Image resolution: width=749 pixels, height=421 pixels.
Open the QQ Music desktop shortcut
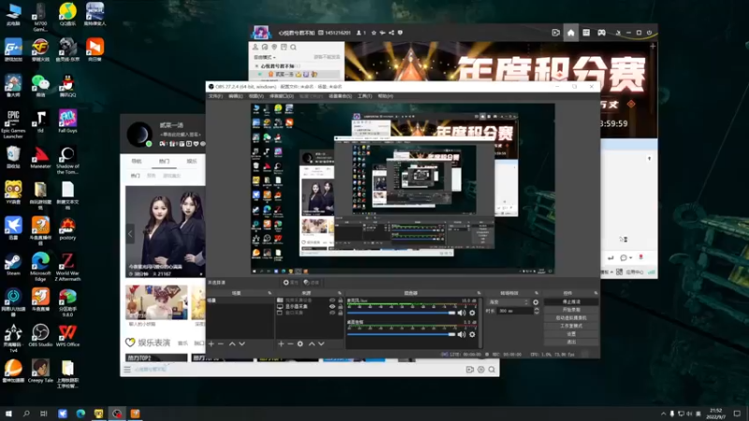(x=67, y=14)
